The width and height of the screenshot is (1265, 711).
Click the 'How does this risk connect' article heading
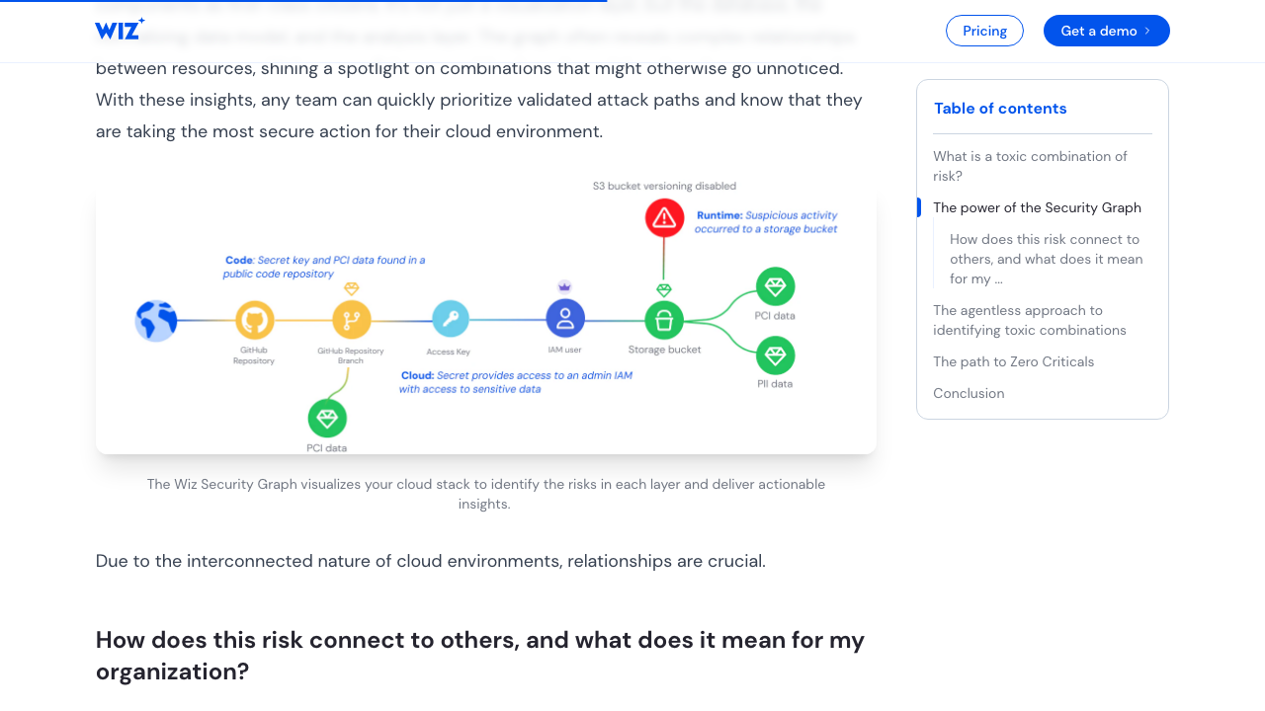(x=480, y=656)
